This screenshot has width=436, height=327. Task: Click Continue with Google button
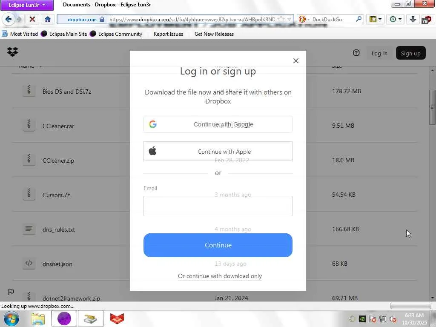coord(218,124)
